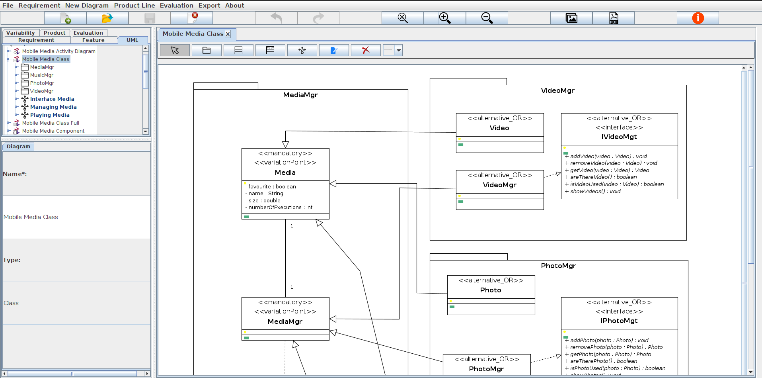Open a project with the open folder icon
762x378 pixels.
tap(107, 18)
